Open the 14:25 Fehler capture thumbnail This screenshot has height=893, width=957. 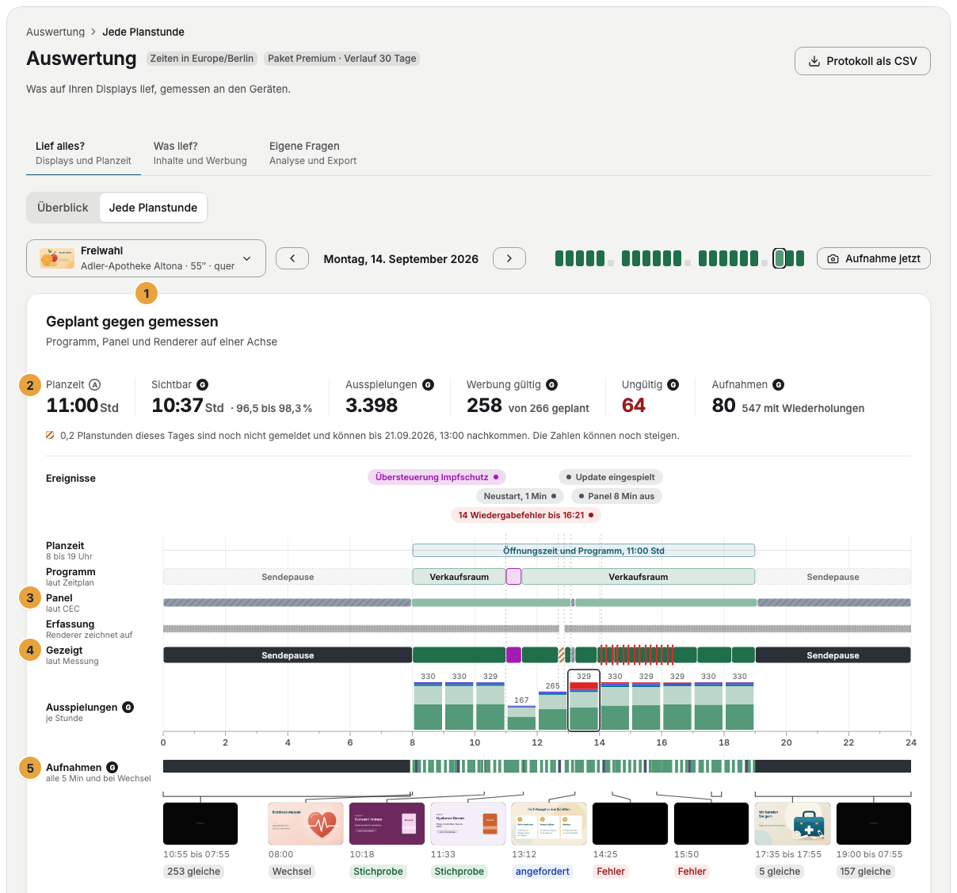(x=631, y=823)
